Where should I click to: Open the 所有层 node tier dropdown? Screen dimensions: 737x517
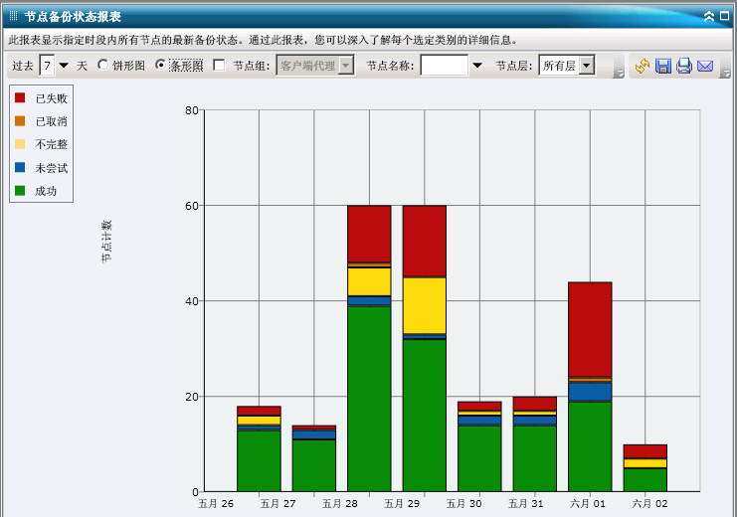tap(586, 66)
